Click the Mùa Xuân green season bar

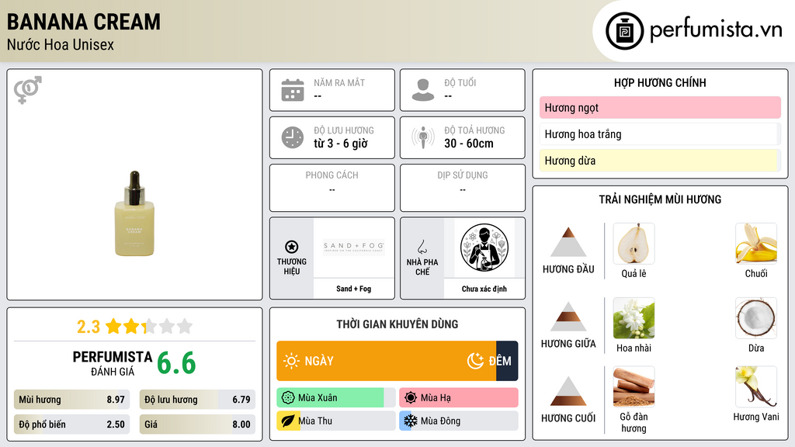pyautogui.click(x=335, y=398)
